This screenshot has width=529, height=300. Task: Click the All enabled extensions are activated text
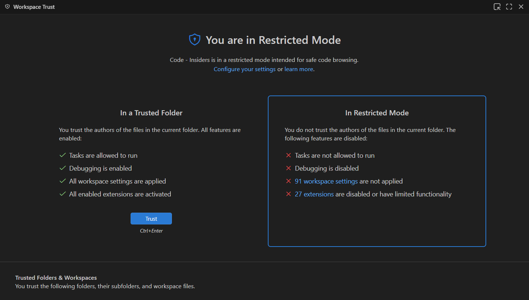coord(120,194)
